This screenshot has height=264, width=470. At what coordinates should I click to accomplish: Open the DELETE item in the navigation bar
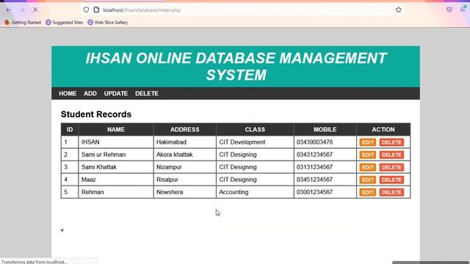[x=147, y=94]
